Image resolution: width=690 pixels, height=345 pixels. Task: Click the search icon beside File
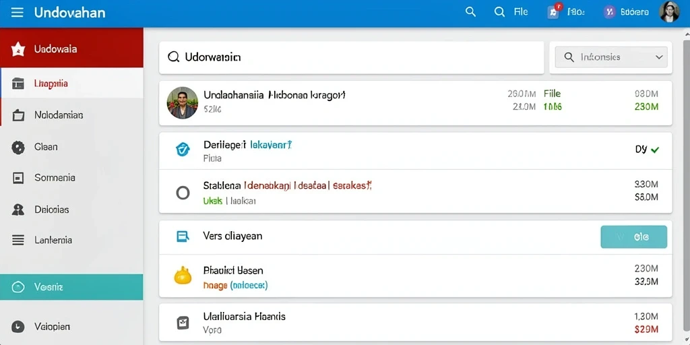point(499,12)
